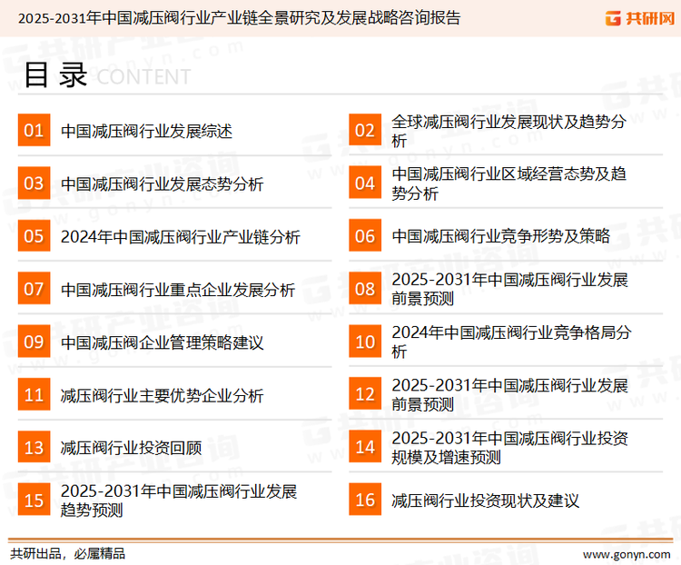Open the www.gonyn.com website link

(x=627, y=553)
